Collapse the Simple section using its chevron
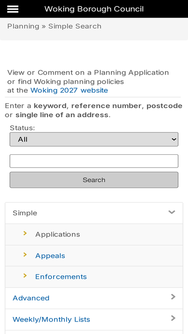Image resolution: width=188 pixels, height=334 pixels. [x=171, y=212]
